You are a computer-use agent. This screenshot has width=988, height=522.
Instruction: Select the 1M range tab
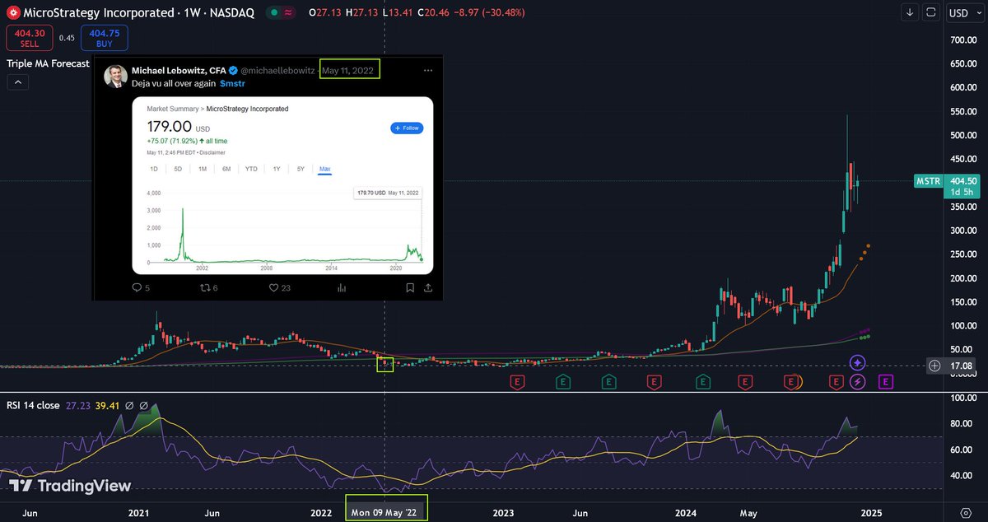click(203, 169)
